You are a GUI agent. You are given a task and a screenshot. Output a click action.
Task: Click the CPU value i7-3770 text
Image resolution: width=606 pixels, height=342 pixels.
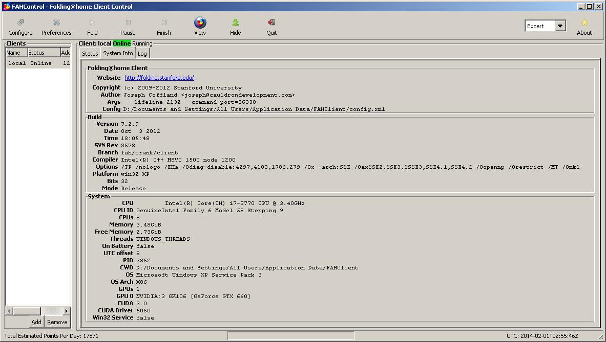click(x=235, y=203)
